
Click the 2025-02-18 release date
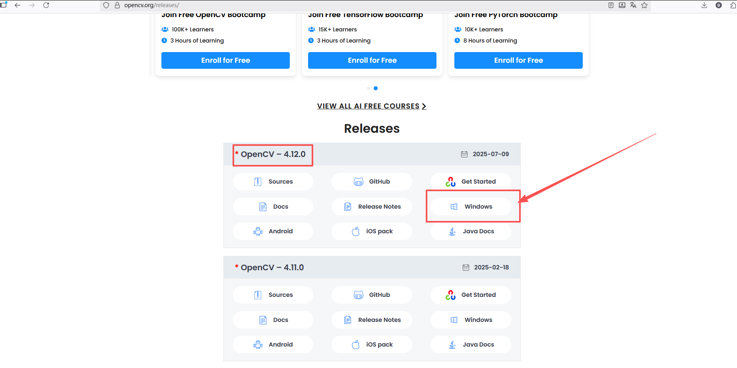(x=491, y=267)
